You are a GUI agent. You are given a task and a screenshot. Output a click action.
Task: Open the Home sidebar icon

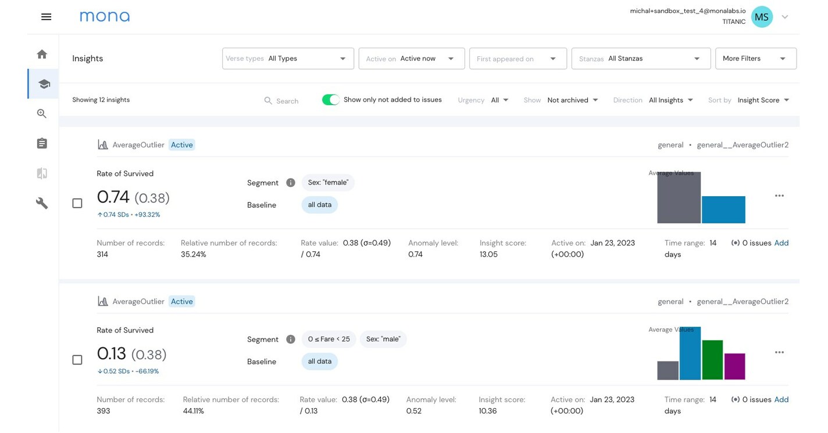click(41, 53)
